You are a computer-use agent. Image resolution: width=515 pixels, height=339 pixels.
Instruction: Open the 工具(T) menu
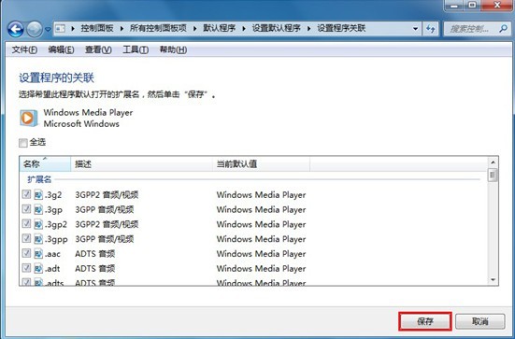136,49
